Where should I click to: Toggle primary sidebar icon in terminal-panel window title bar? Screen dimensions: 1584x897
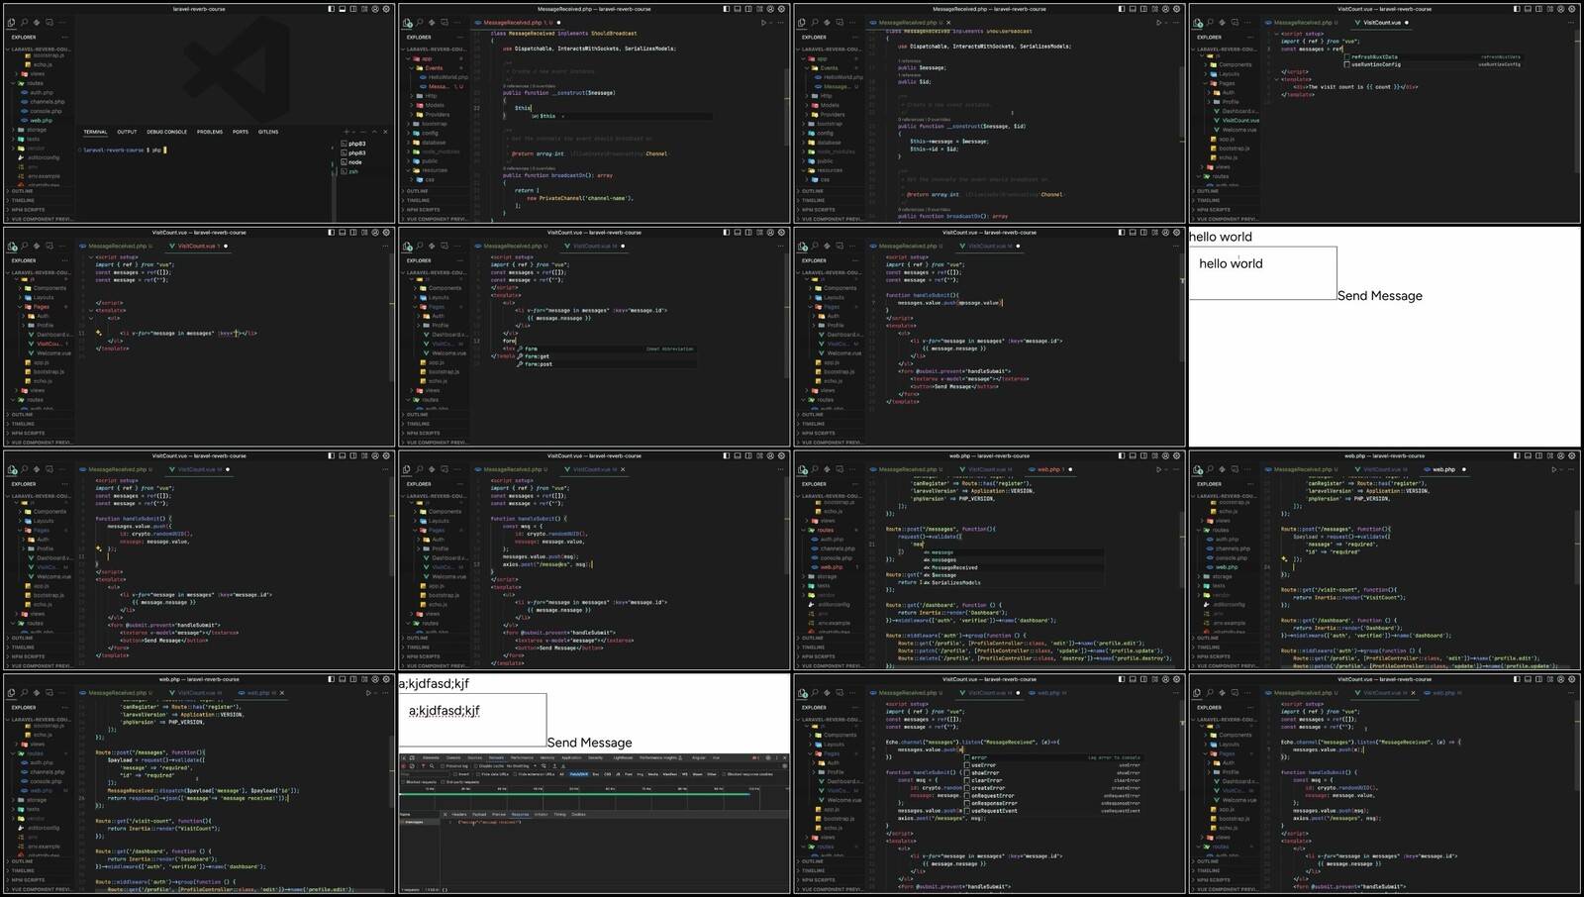331,9
